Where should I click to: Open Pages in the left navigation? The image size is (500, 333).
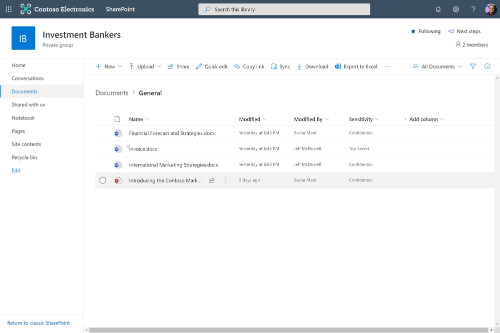click(x=18, y=131)
